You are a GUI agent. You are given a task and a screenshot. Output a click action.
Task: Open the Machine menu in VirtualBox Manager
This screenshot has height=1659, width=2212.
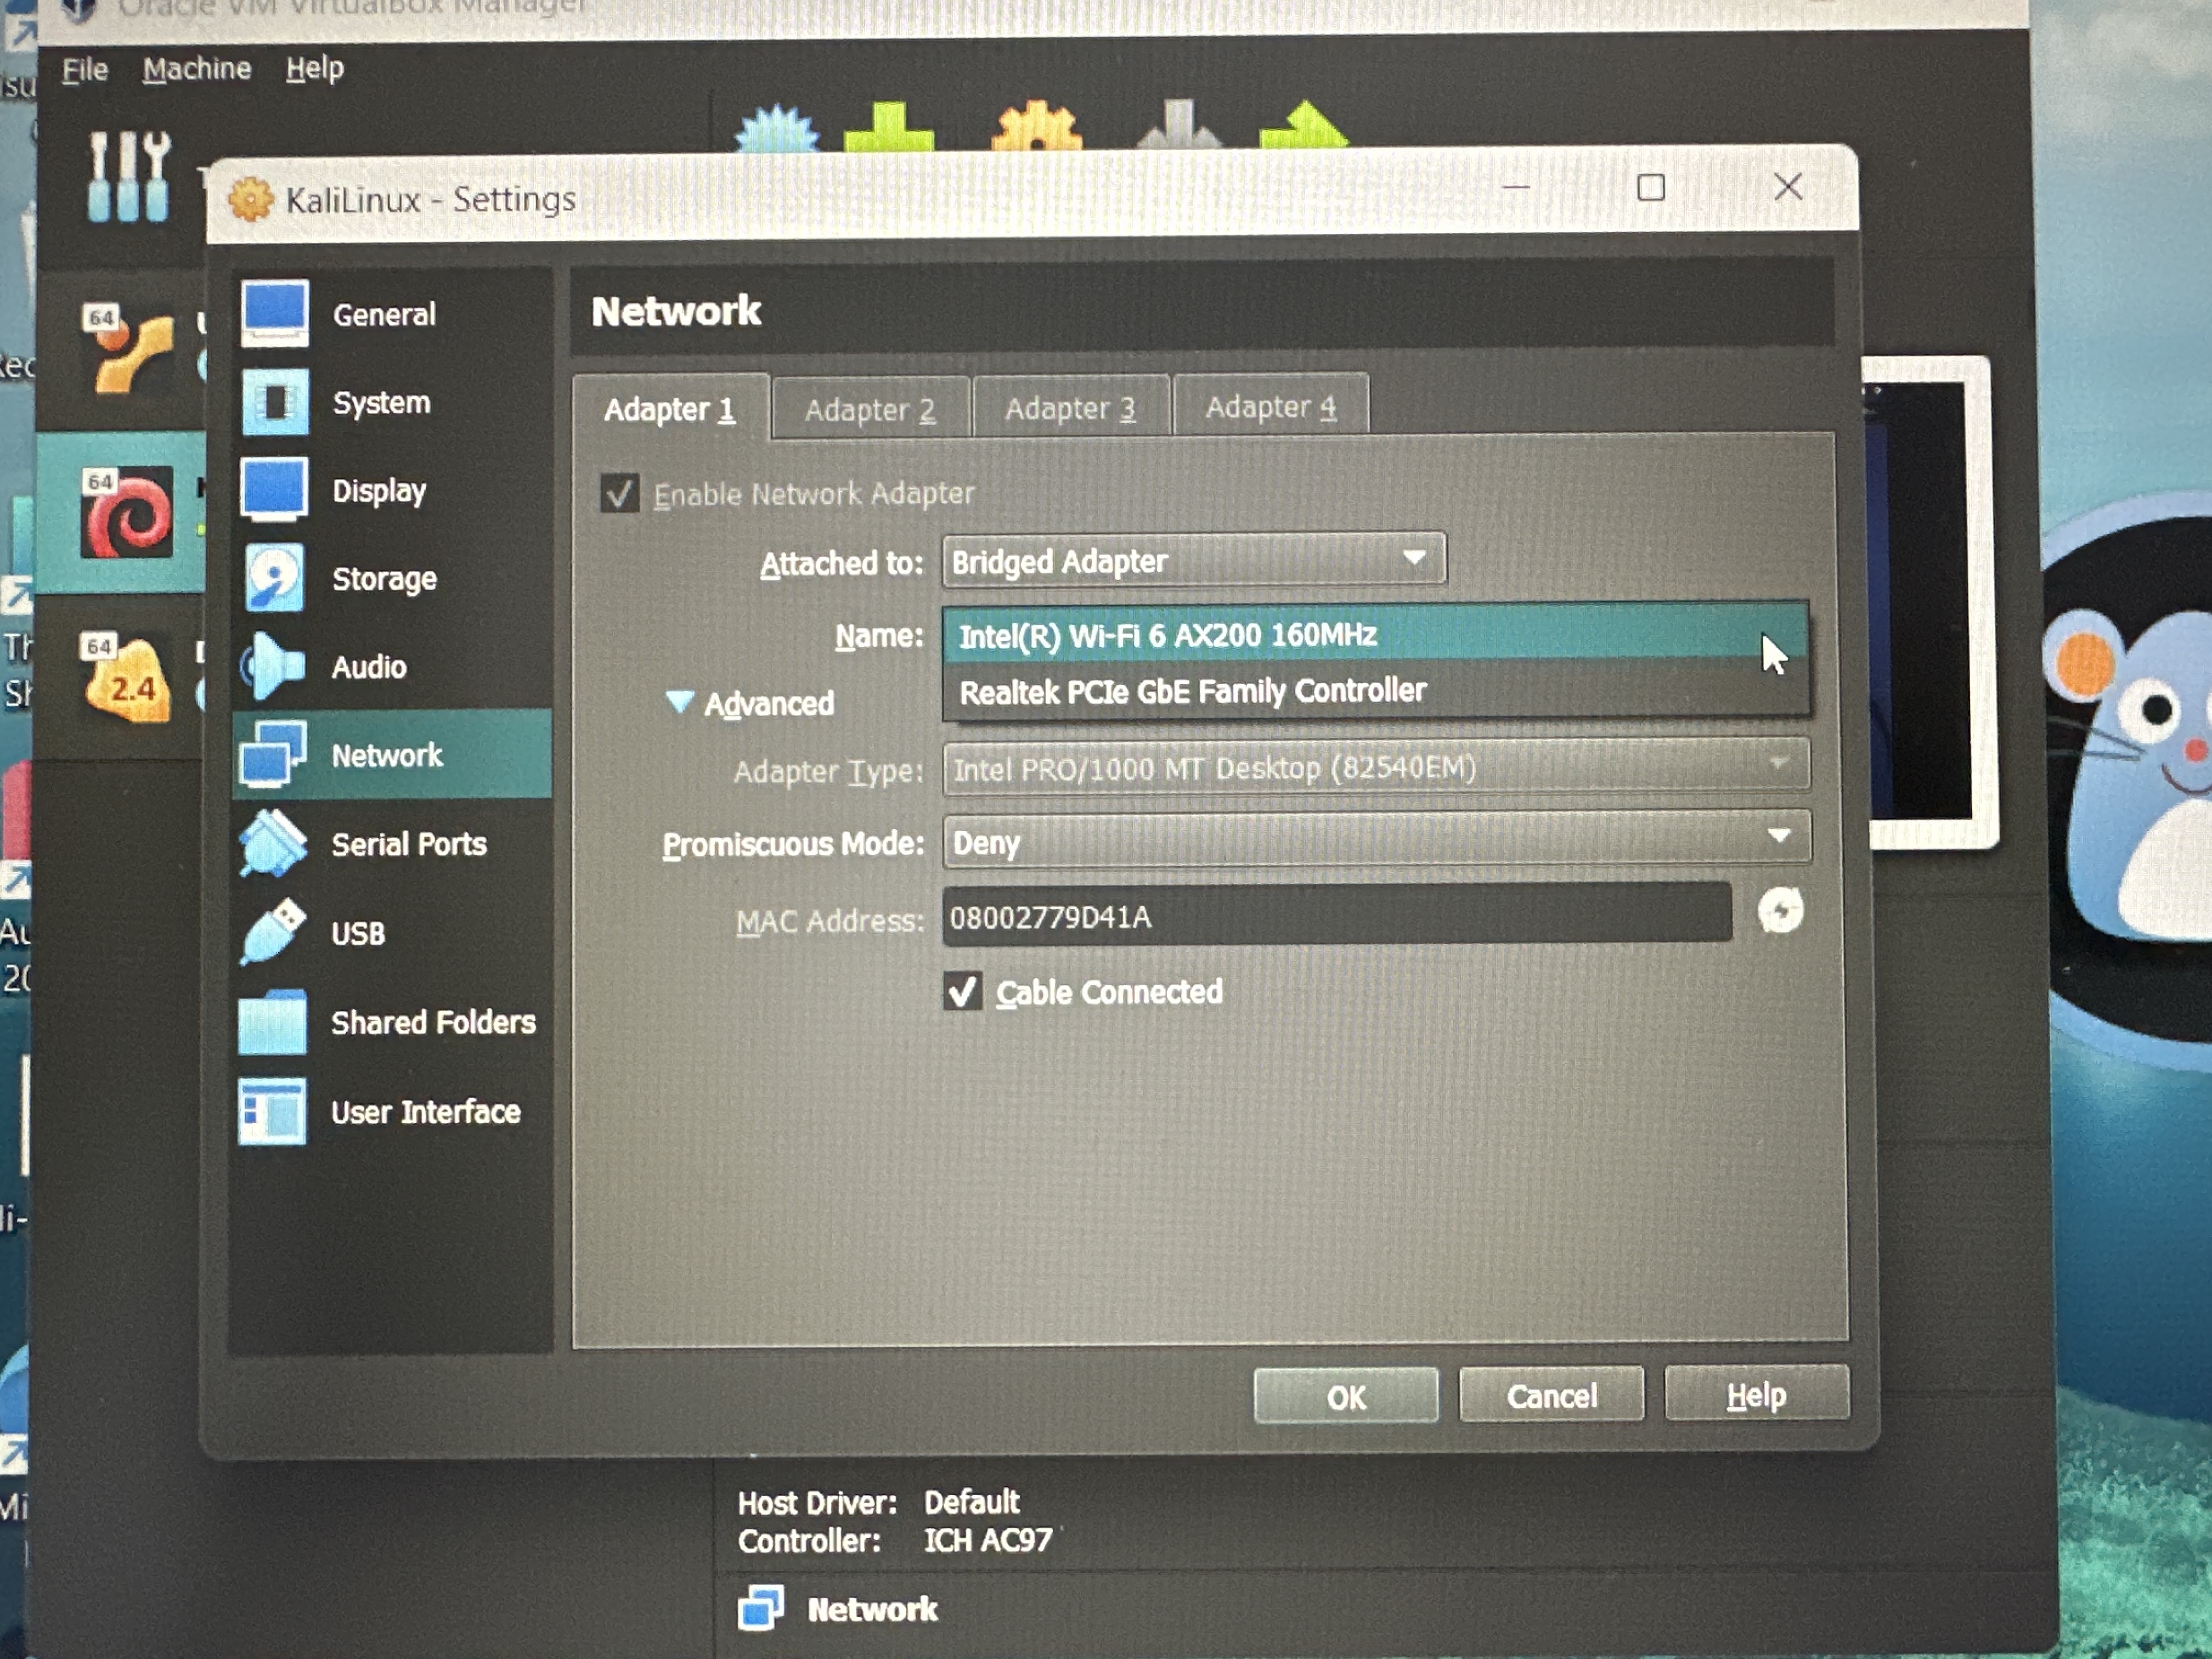[196, 69]
